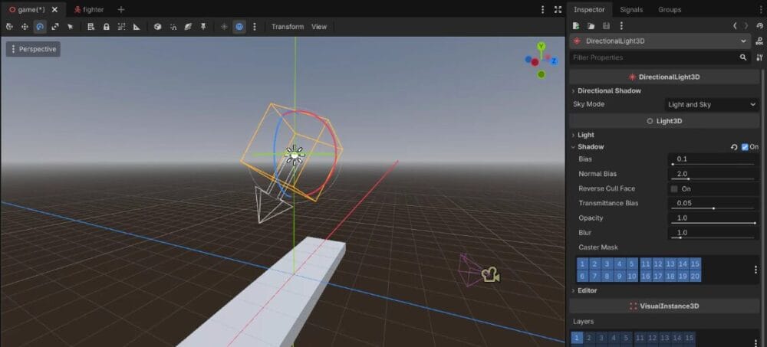Toggle the preview environment globe icon
Viewport: 767px width, 347px height.
(239, 27)
